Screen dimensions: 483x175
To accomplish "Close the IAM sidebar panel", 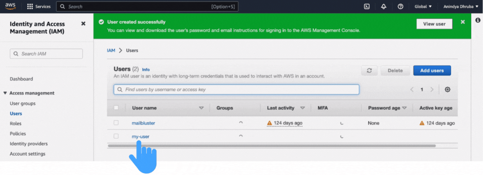I will coord(83,24).
